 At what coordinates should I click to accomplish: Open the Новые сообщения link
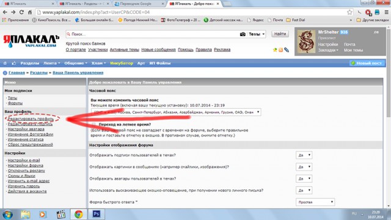158,50
